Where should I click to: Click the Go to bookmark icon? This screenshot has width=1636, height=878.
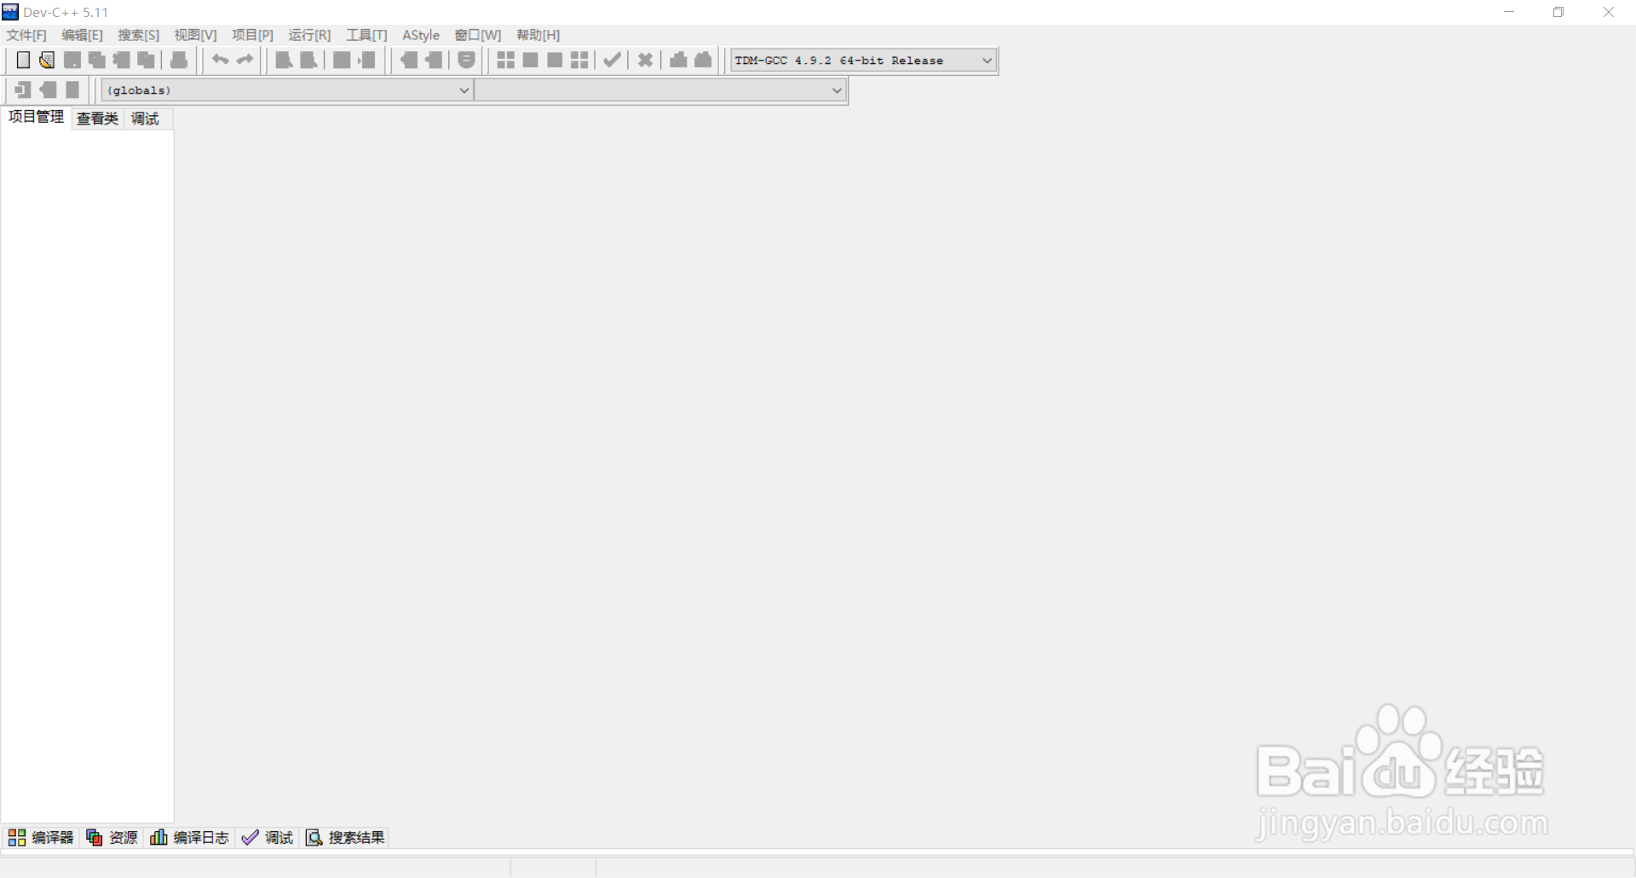coord(72,90)
